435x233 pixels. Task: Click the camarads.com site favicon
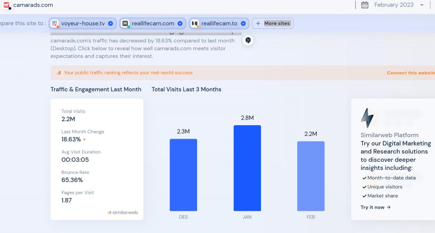click(x=7, y=5)
